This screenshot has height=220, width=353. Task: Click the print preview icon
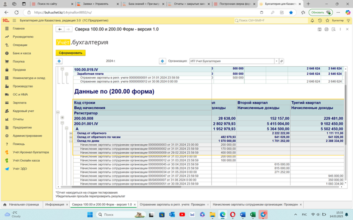click(333, 30)
